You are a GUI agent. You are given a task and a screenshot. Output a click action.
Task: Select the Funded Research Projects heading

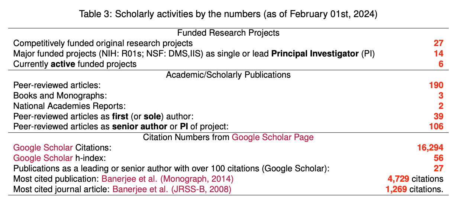click(228, 33)
